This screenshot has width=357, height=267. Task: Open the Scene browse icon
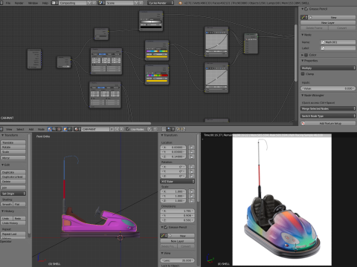click(x=102, y=3)
